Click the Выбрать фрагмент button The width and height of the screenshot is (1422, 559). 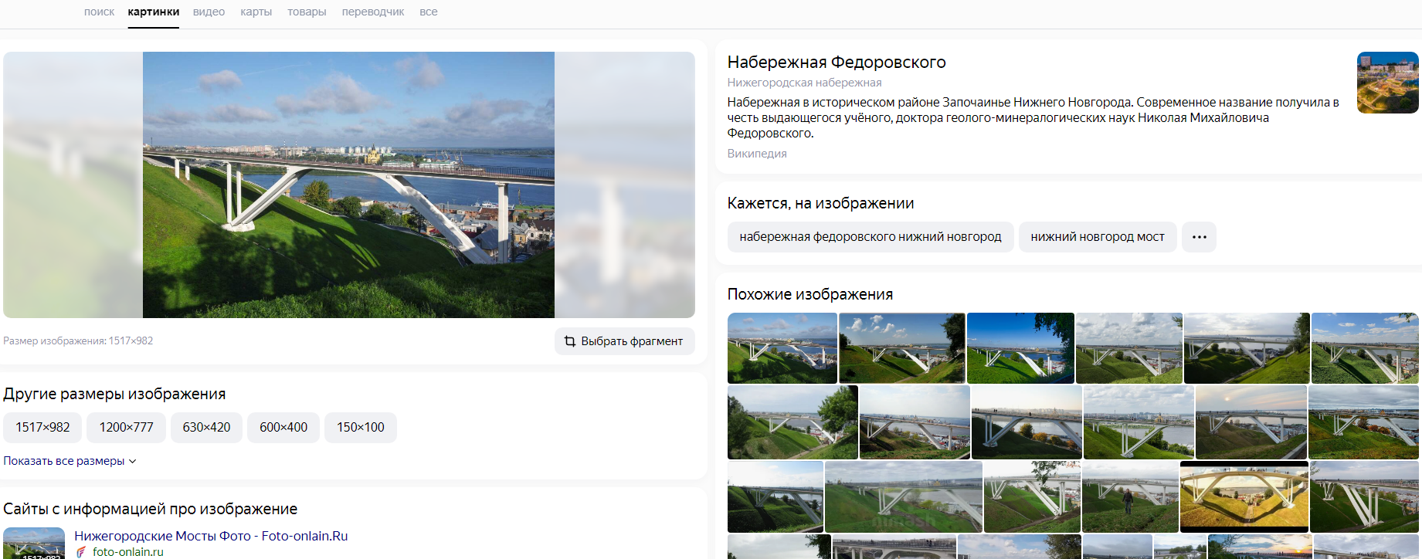click(x=625, y=341)
